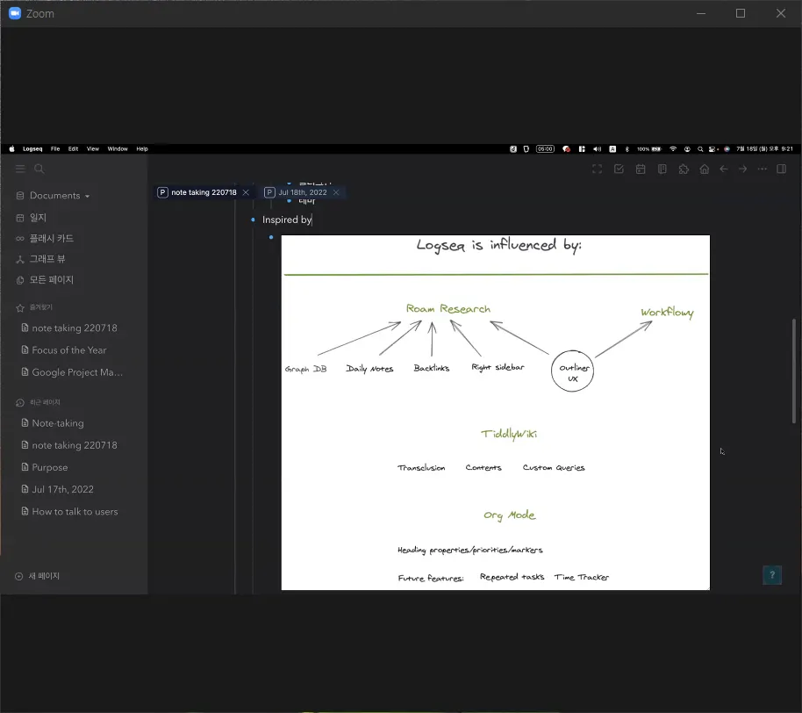Open the Apple menu
This screenshot has width=802, height=713.
(x=11, y=149)
